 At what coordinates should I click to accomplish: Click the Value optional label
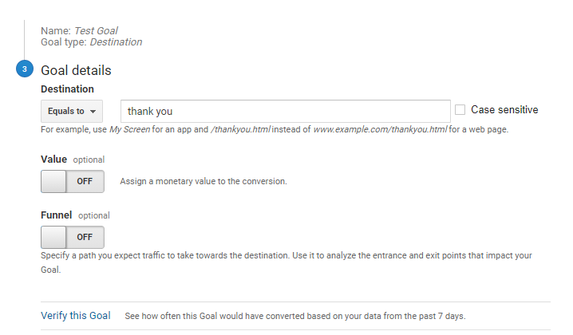coord(73,160)
